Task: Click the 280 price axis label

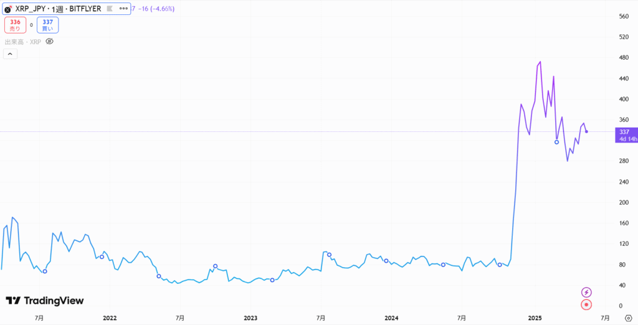Action: 623,161
